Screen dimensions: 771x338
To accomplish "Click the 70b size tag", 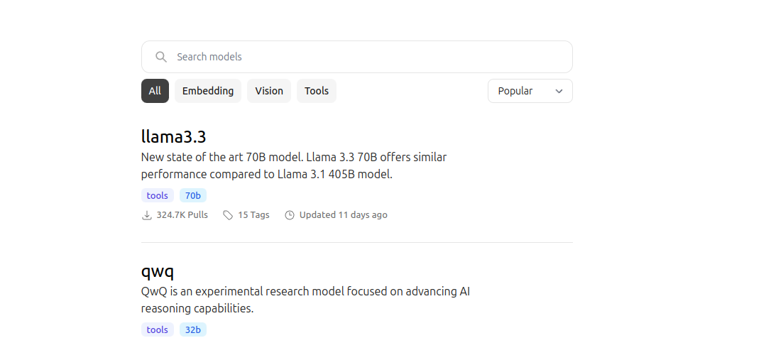I will pos(193,195).
